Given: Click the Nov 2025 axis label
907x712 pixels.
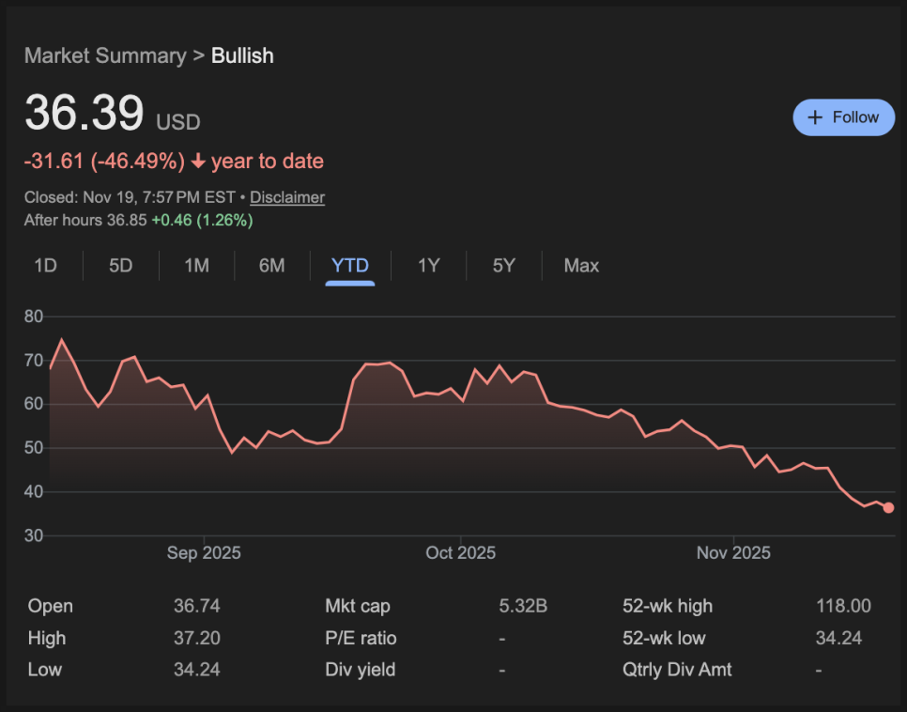Looking at the screenshot, I should (x=733, y=553).
